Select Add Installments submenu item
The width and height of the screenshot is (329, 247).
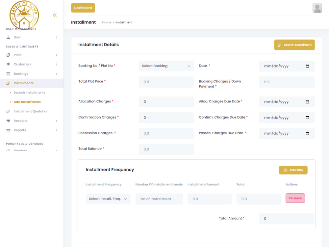(x=27, y=102)
